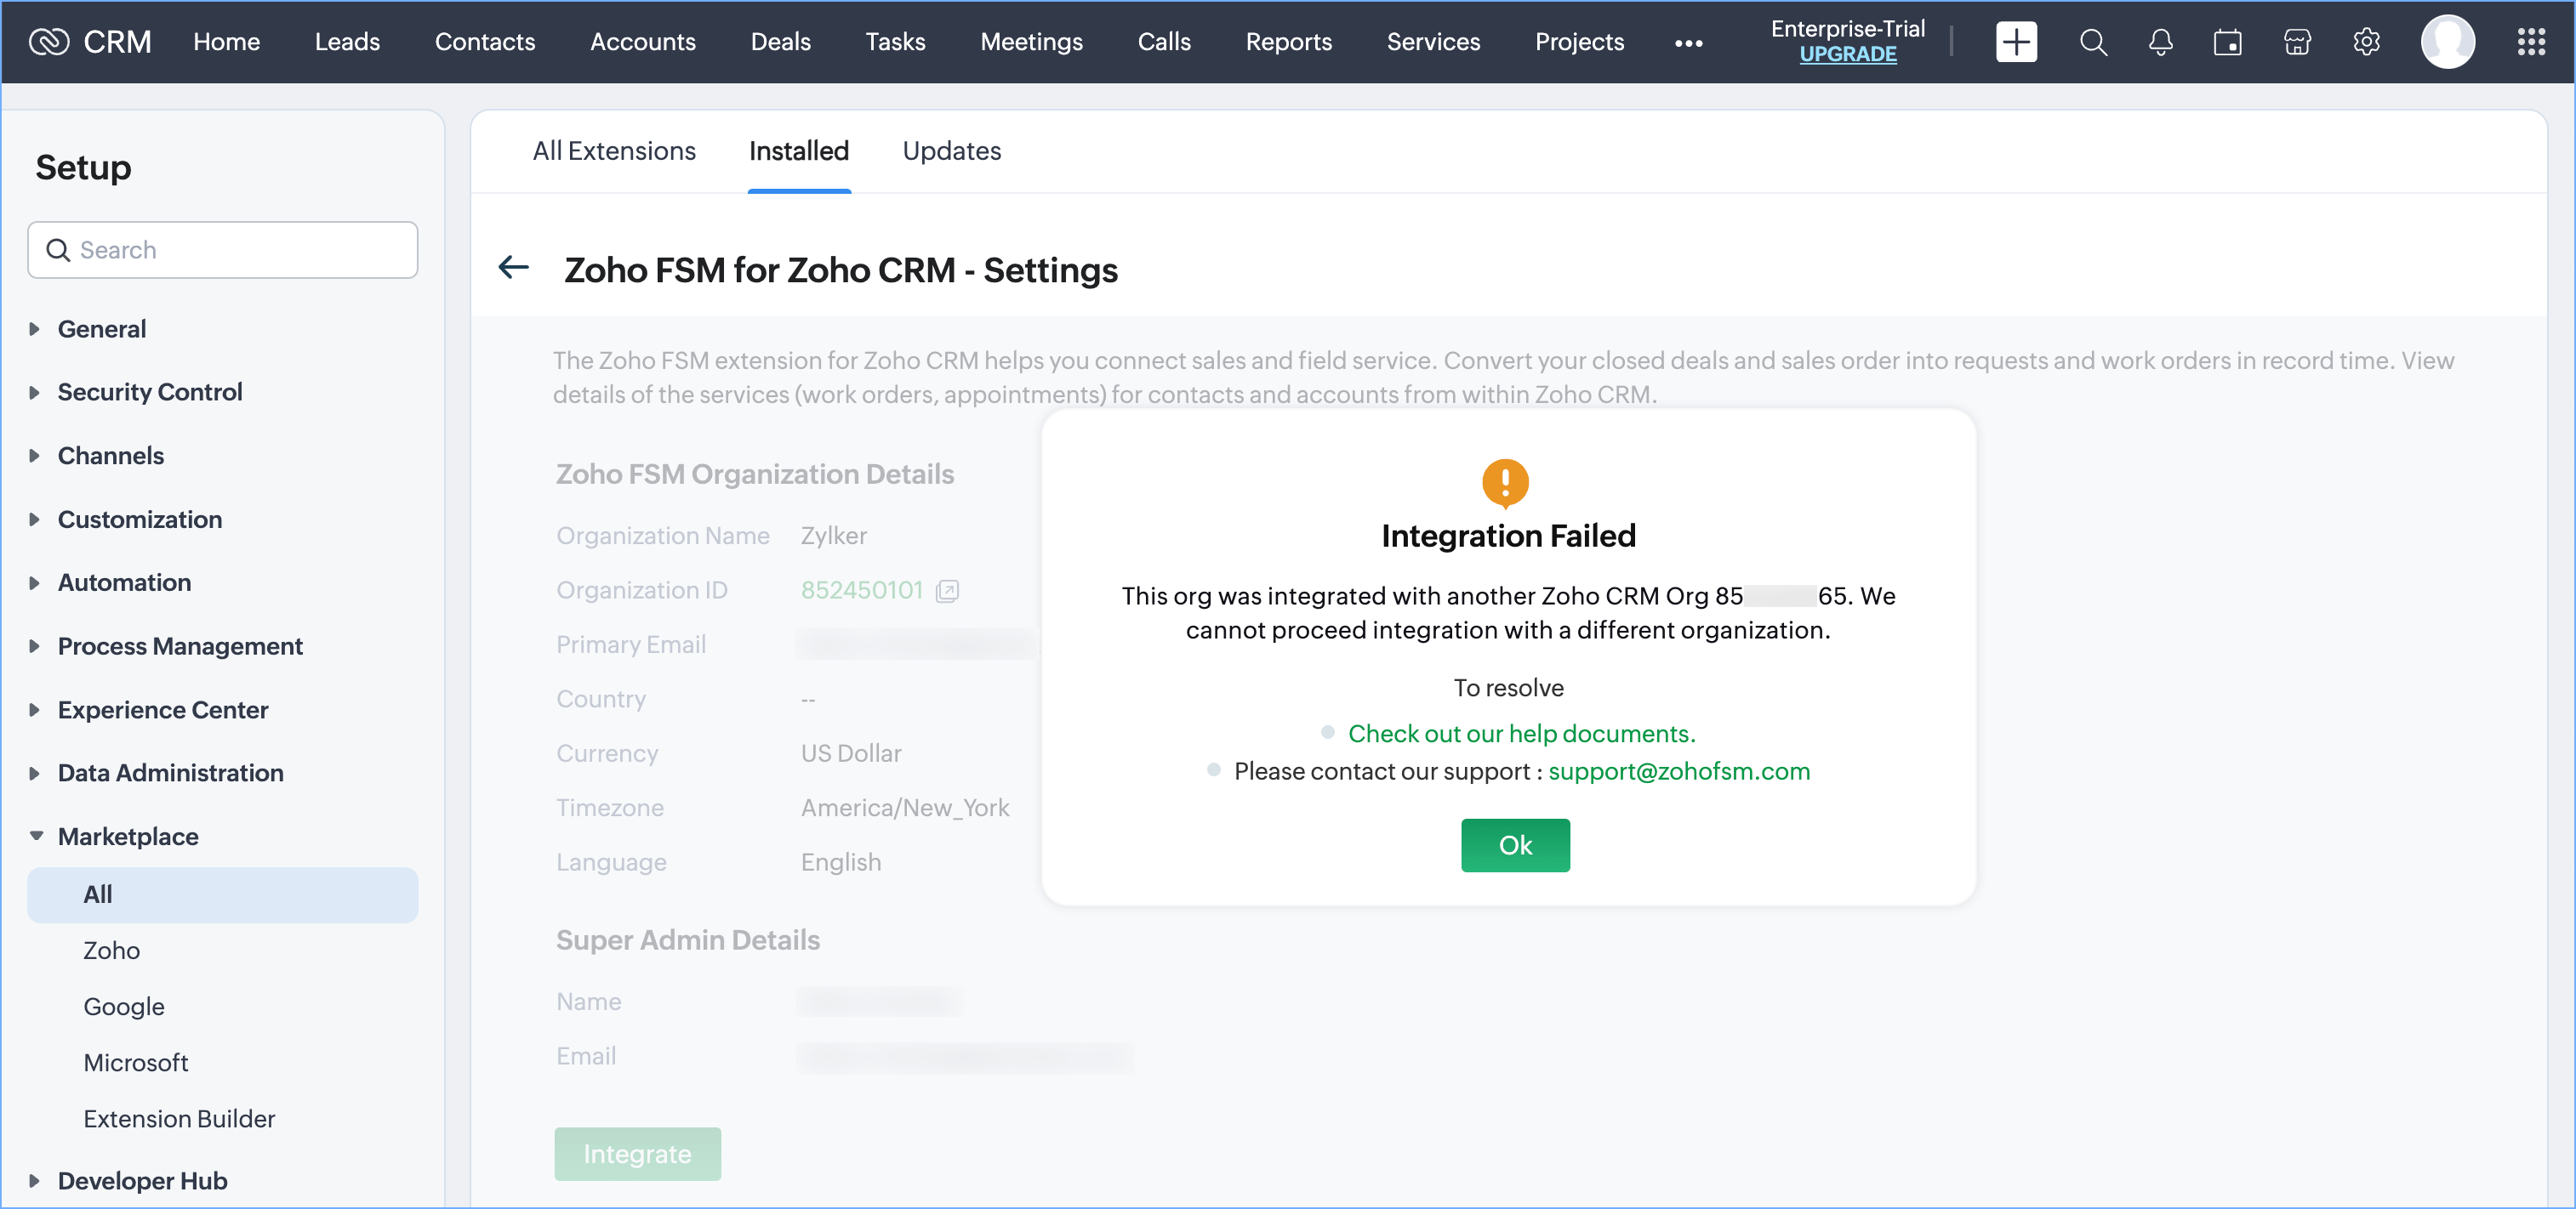
Task: Open the calendar icon in top bar
Action: click(x=2227, y=42)
